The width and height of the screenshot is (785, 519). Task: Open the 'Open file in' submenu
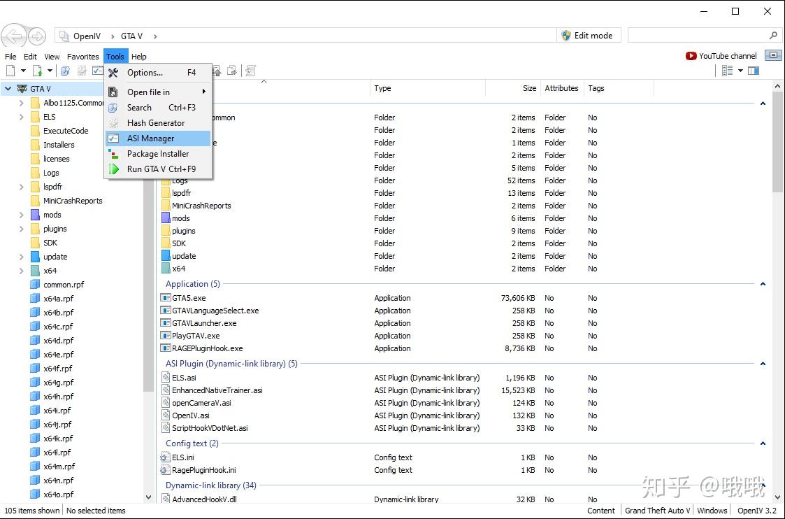(158, 92)
